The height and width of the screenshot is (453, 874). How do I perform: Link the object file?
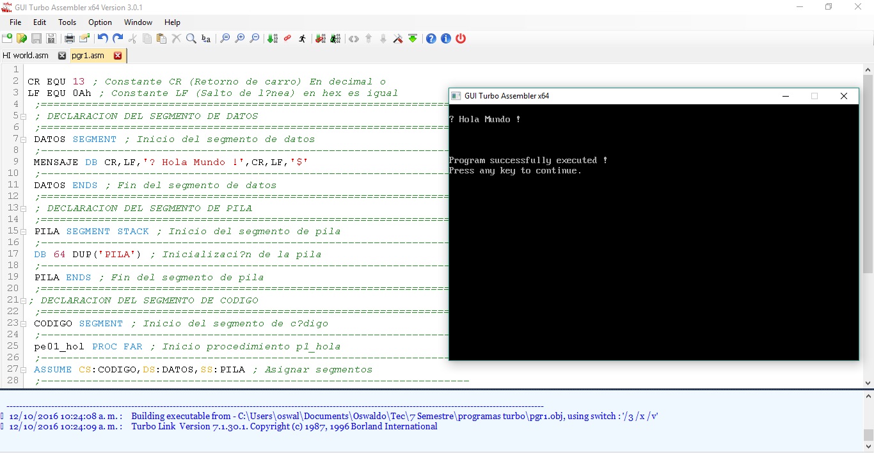[287, 38]
